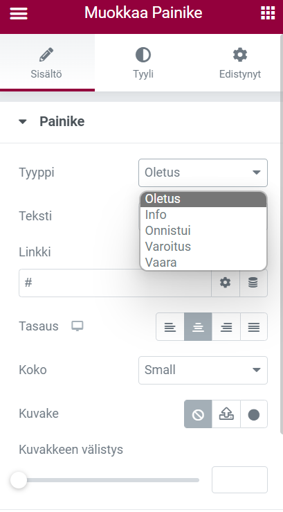Open the Koko size dropdown
This screenshot has height=512, width=283.
coord(203,370)
